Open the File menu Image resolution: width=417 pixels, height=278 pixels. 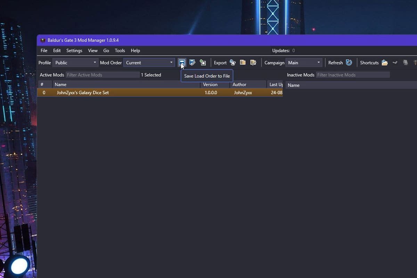(44, 50)
